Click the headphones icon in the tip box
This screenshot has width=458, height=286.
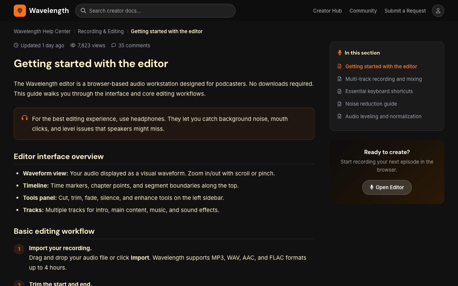tap(25, 118)
